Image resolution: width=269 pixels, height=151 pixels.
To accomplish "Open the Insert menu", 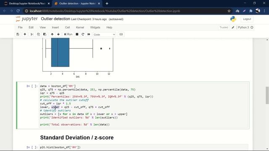I will point(55,27).
